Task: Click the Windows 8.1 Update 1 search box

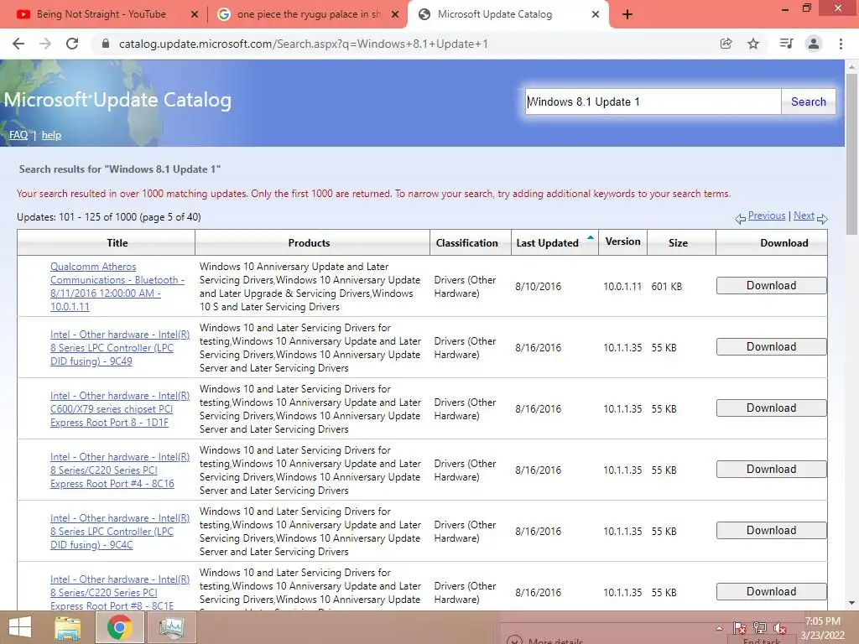Action: pyautogui.click(x=653, y=101)
